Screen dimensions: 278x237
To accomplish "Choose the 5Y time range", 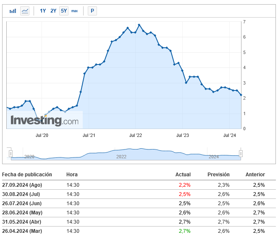I will click(64, 11).
